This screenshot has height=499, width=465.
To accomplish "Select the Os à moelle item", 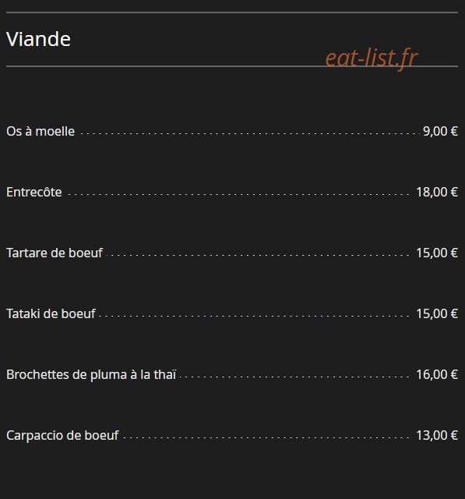I will (x=41, y=131).
